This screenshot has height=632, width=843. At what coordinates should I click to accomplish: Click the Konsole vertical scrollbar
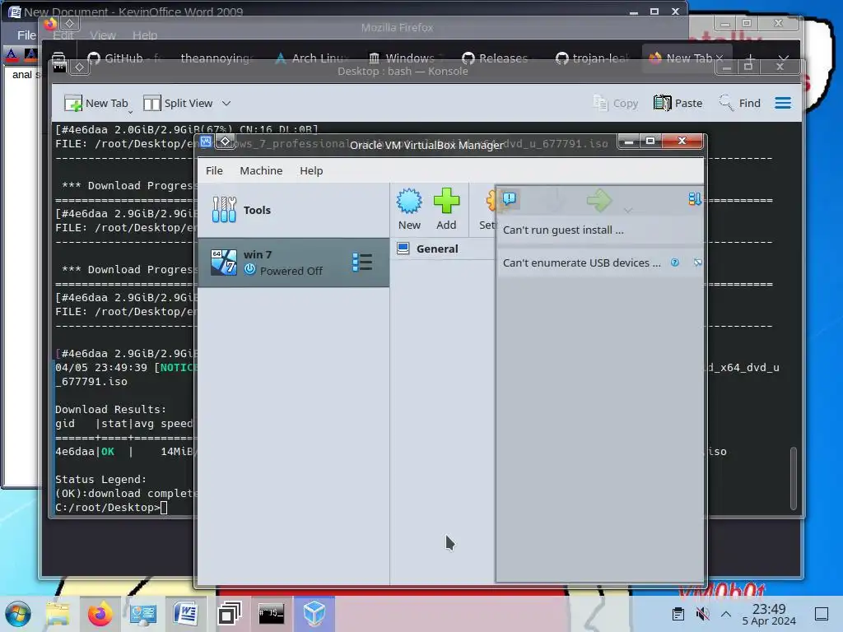793,478
